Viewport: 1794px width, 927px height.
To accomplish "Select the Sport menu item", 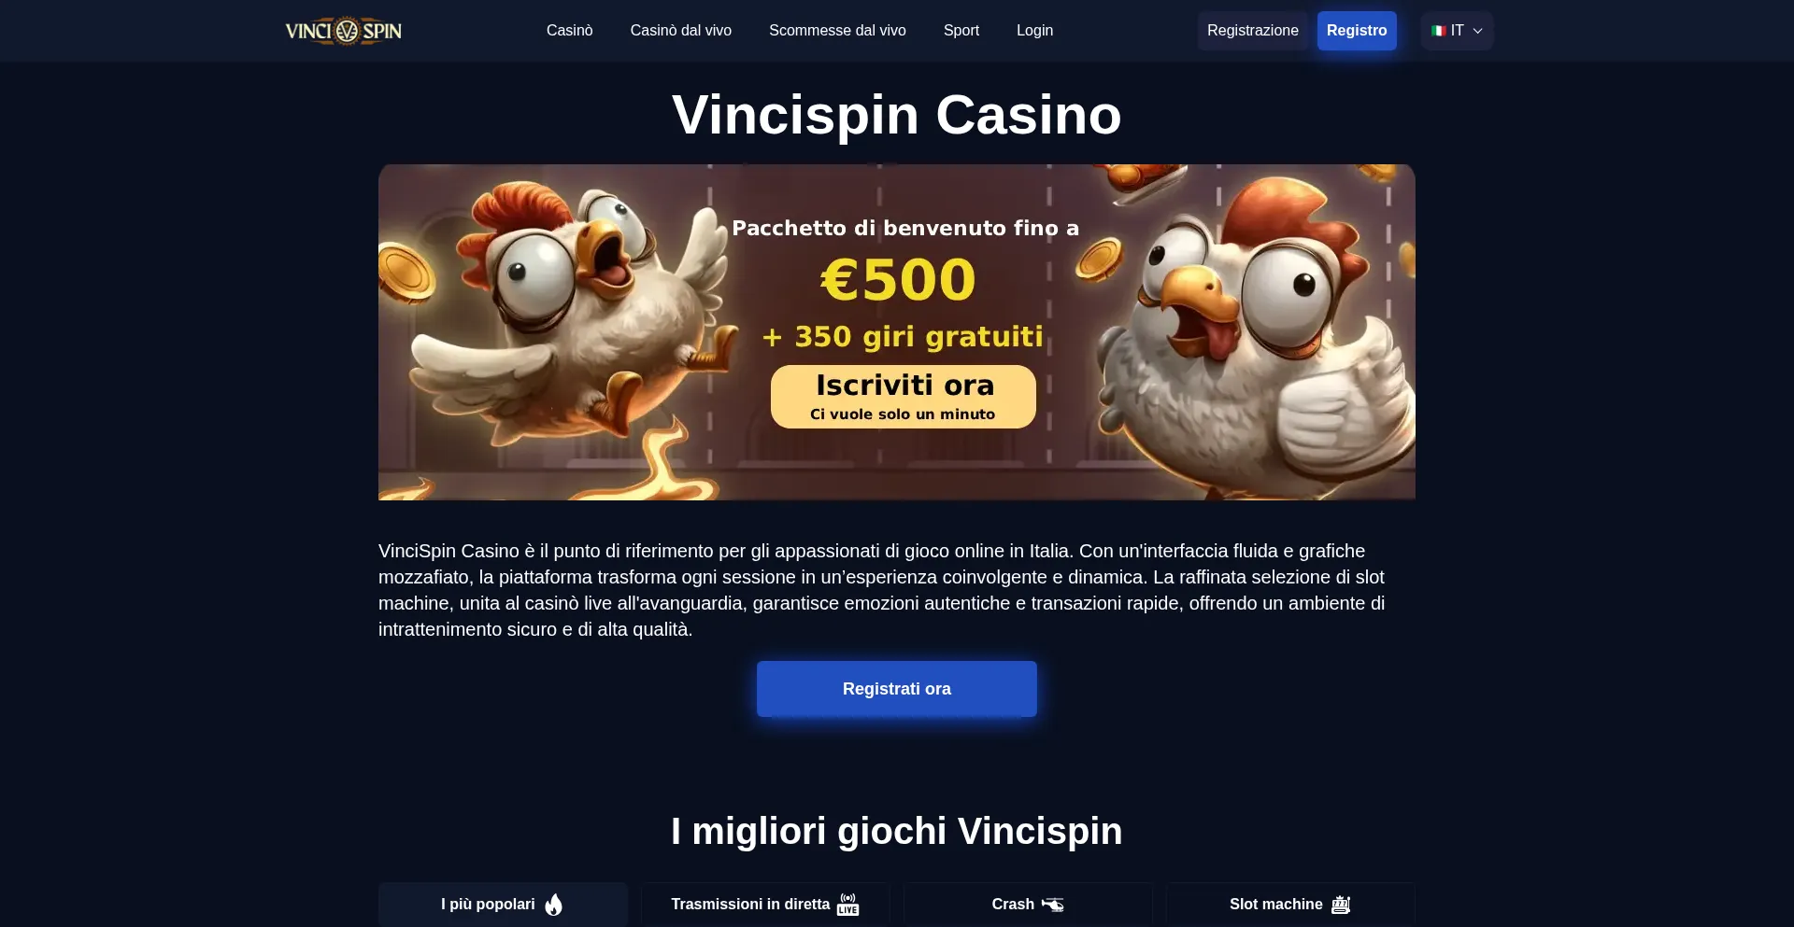I will (961, 31).
